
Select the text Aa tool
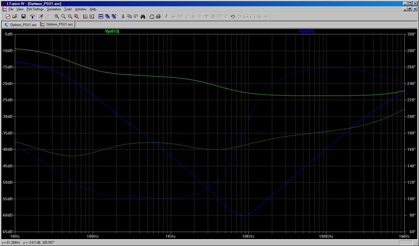point(259,17)
